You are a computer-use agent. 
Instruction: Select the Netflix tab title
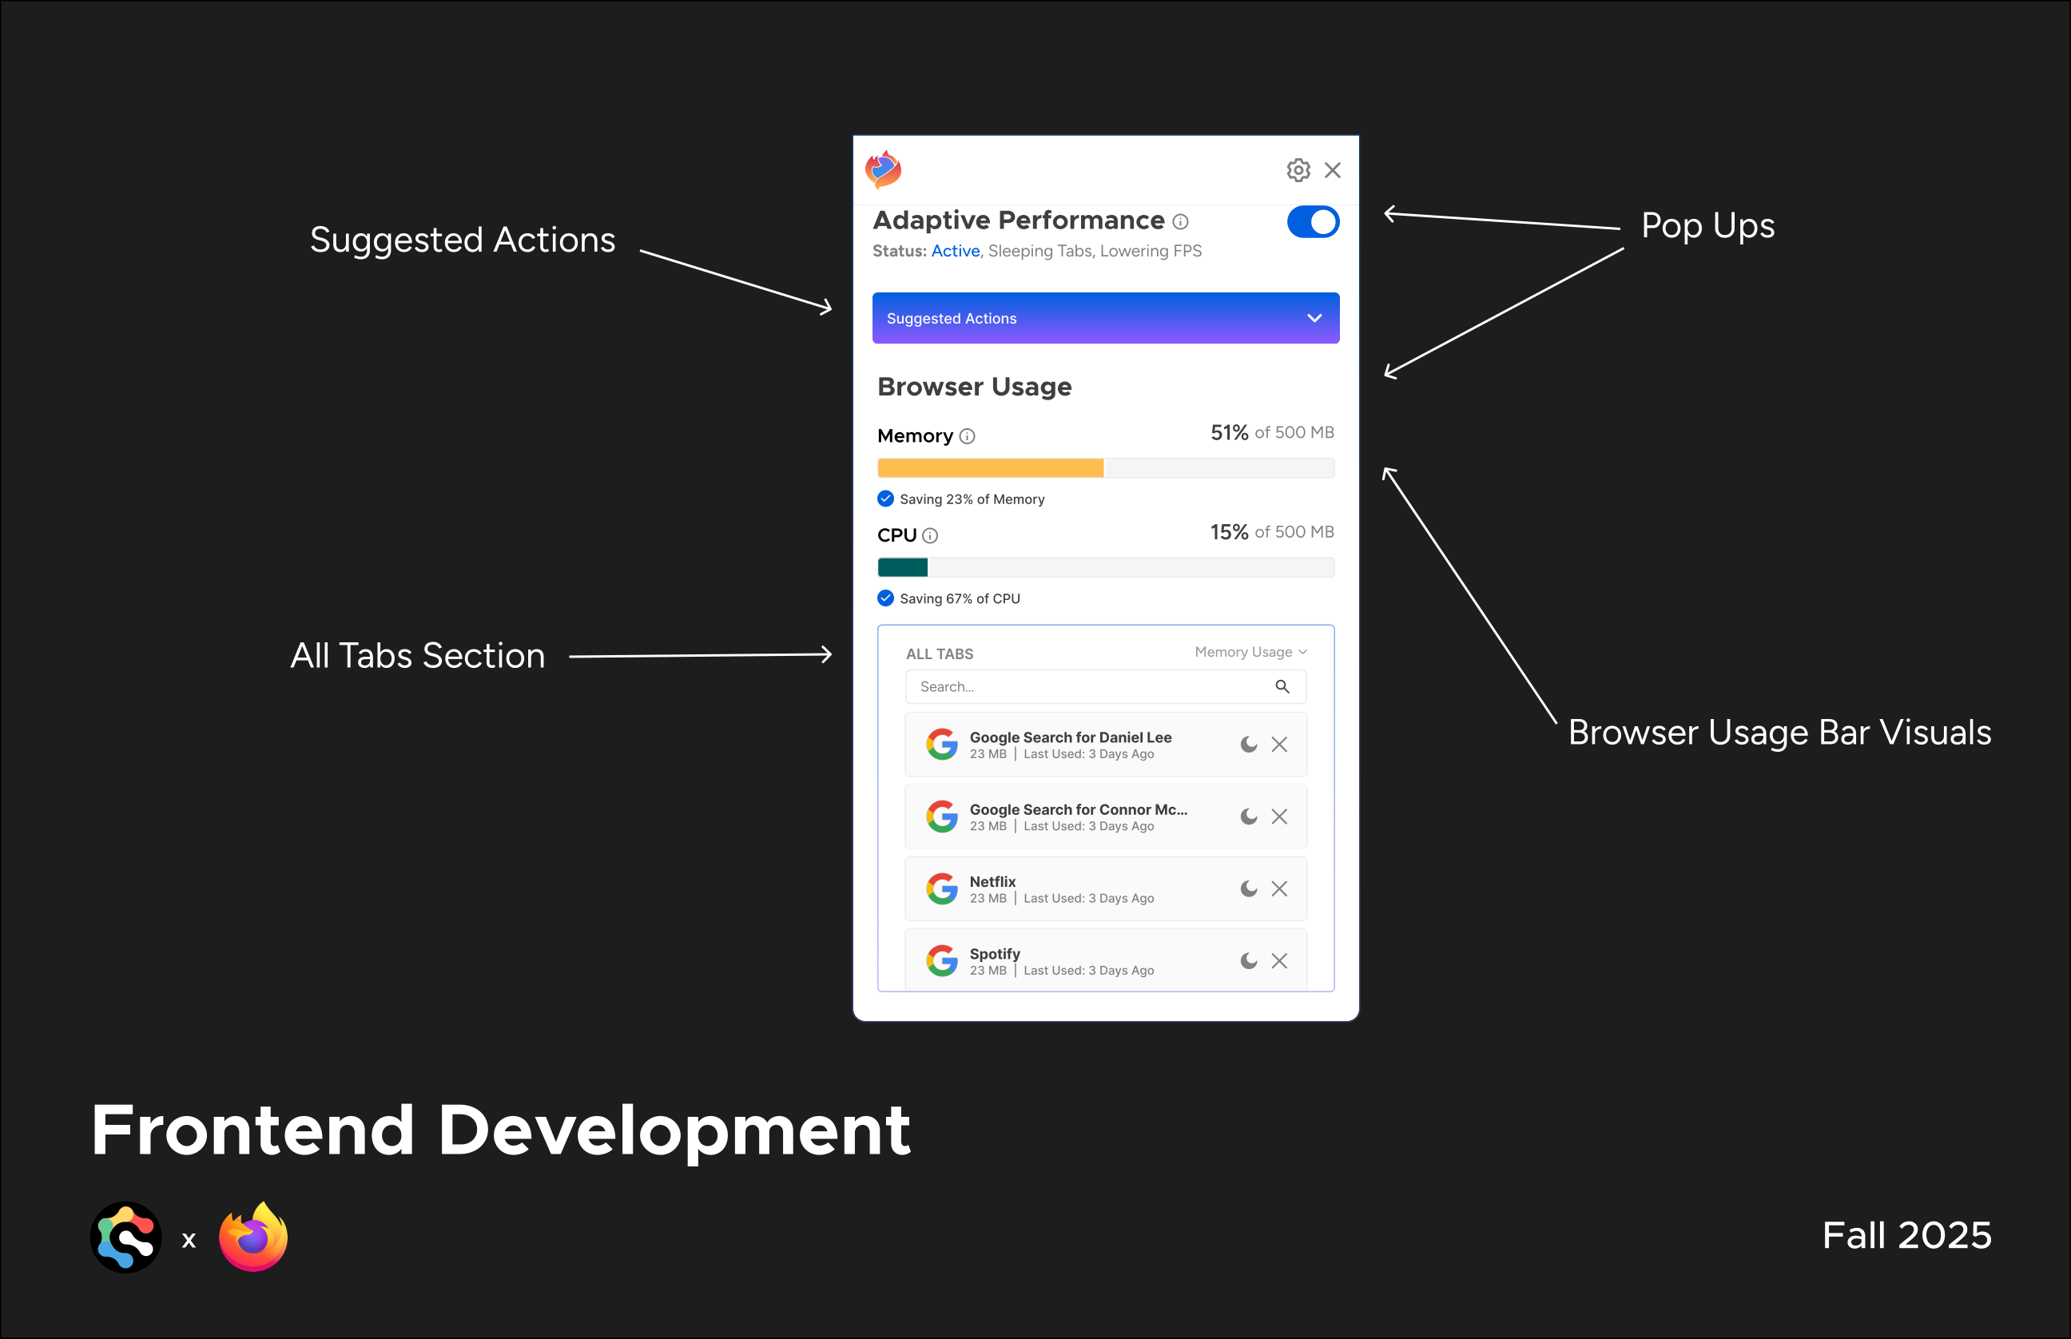click(x=992, y=882)
